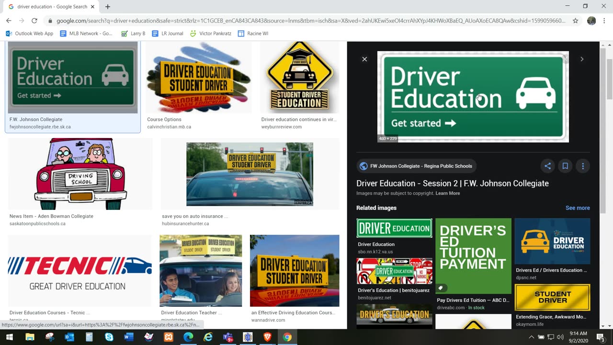The width and height of the screenshot is (613, 345).
Task: Reload the Google search page
Action: 34,21
